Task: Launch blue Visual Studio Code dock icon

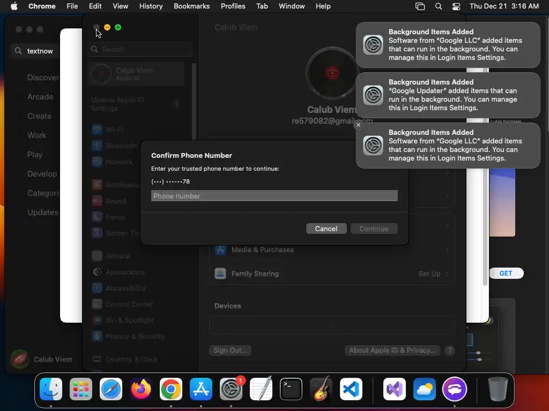Action: click(x=351, y=389)
